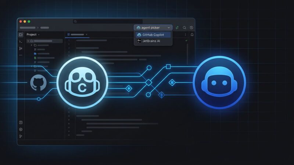Click the settings gear in left sidebar
Image resolution: width=294 pixels, height=165 pixels.
(x=21, y=129)
